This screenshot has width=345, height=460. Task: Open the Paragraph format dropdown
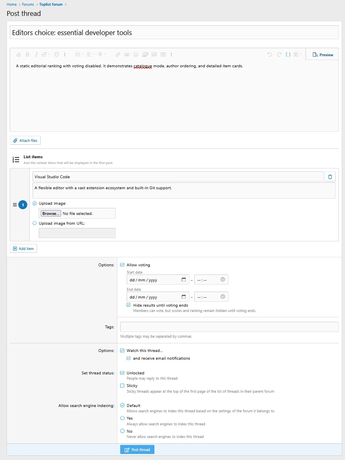[x=102, y=55]
